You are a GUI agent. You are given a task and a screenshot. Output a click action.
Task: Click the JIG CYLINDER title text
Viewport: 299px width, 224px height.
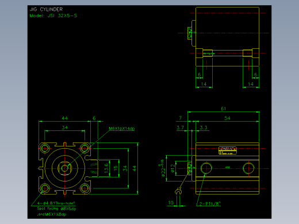[46, 9]
